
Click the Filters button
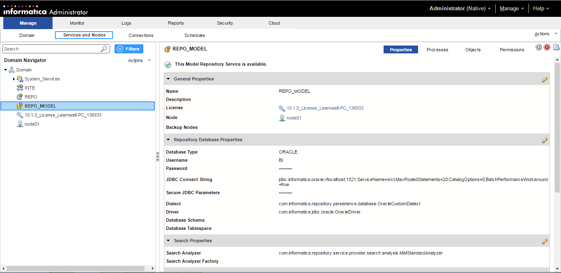(129, 49)
